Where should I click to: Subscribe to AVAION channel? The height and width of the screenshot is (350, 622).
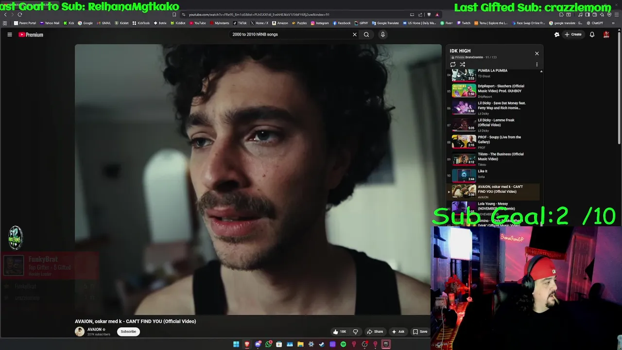coord(128,332)
